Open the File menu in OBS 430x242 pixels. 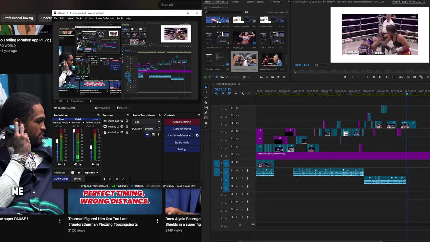(x=55, y=18)
